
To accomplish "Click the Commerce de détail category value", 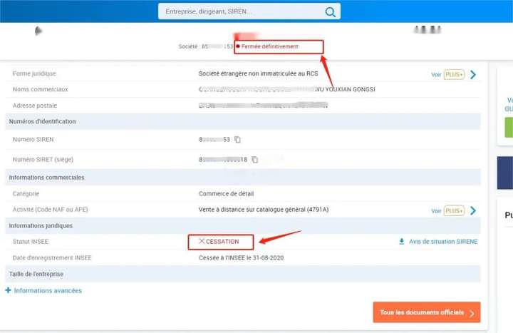I will pyautogui.click(x=226, y=194).
